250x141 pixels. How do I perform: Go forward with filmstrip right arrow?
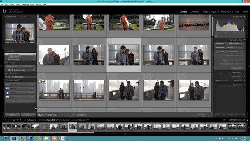click(20, 120)
